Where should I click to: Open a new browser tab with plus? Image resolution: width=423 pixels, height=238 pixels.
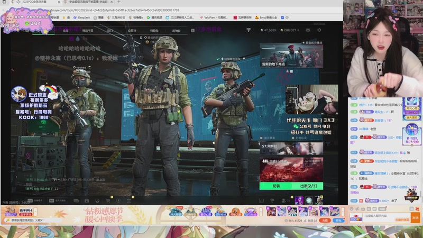[118, 2]
